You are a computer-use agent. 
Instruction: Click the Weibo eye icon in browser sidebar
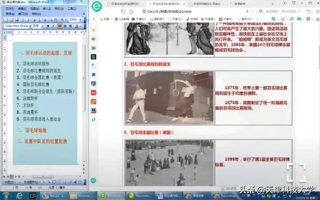tap(93, 39)
